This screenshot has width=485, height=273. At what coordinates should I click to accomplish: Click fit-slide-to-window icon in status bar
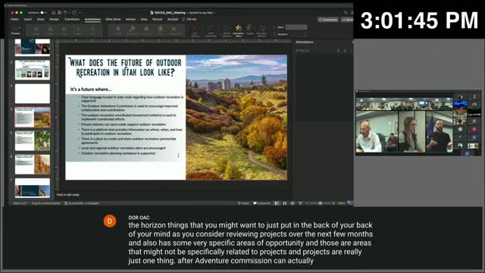(x=349, y=203)
